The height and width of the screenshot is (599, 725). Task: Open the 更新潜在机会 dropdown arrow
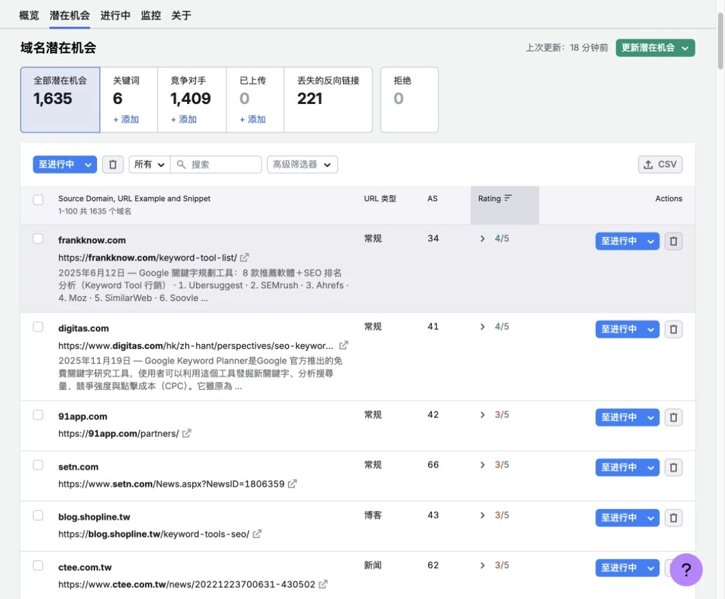685,48
